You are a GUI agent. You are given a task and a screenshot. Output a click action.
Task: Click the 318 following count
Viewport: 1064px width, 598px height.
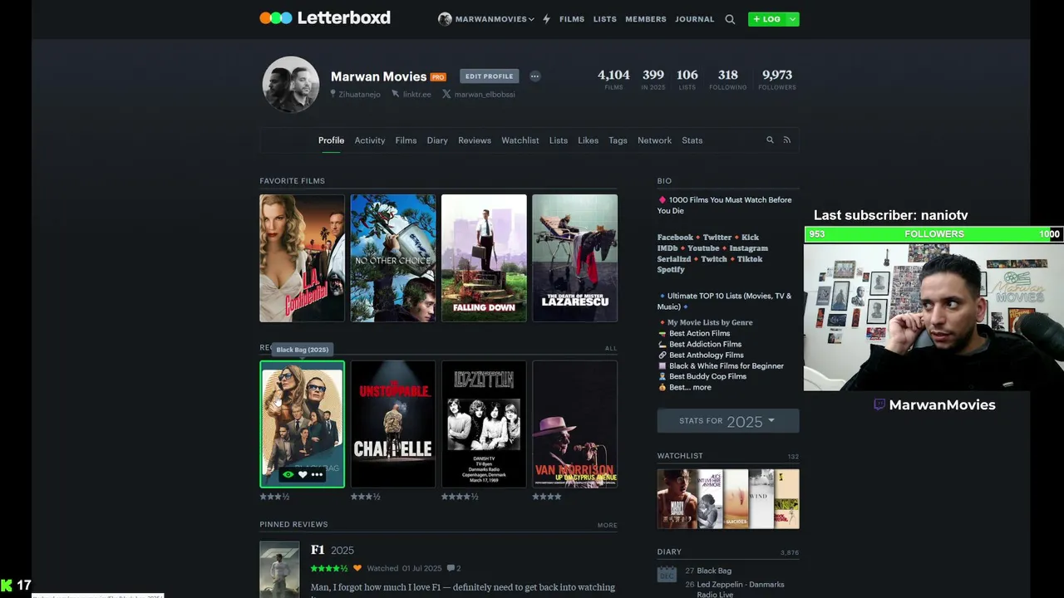[x=728, y=79]
